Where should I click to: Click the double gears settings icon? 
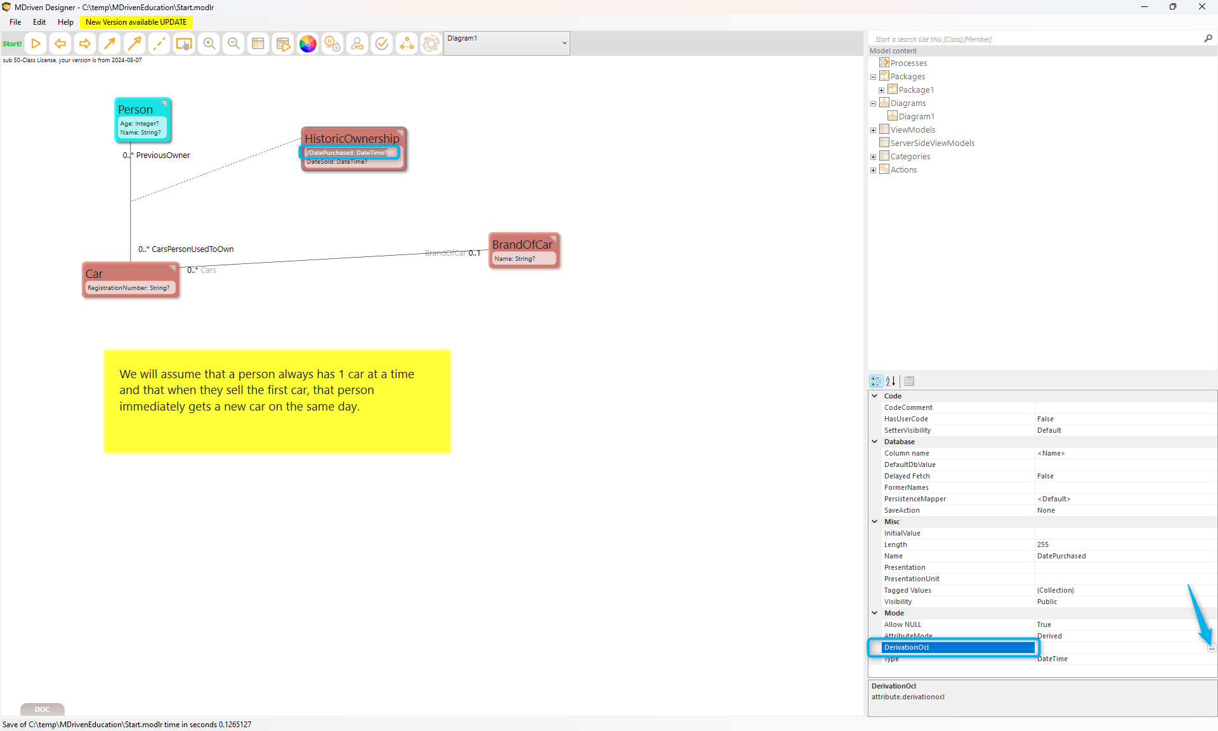[x=332, y=44]
